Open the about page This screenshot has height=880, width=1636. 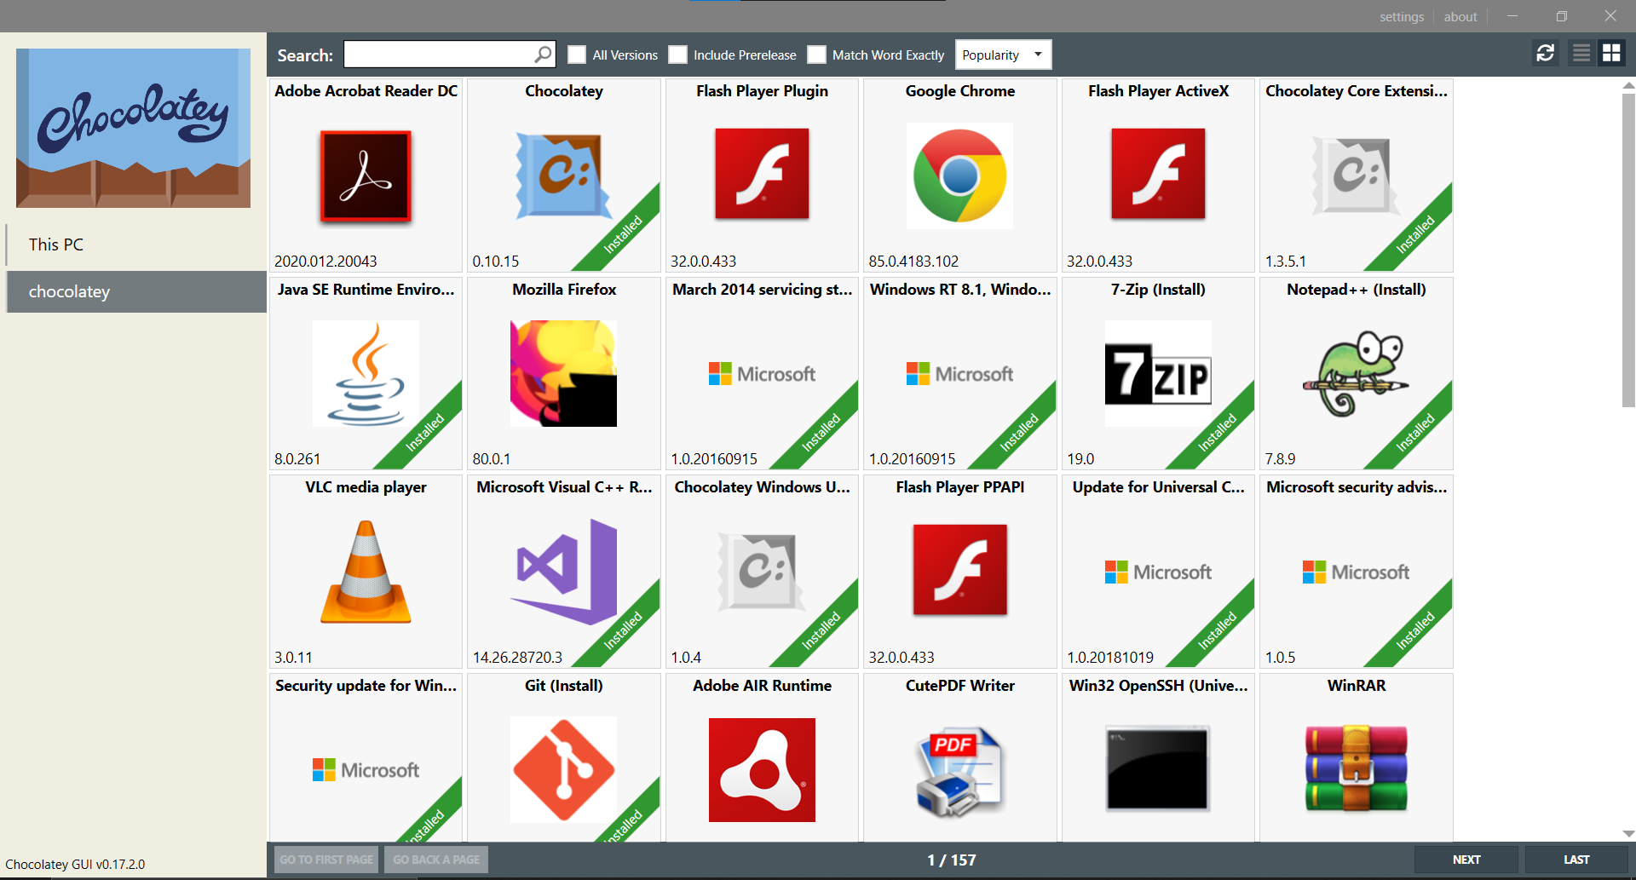[1460, 16]
